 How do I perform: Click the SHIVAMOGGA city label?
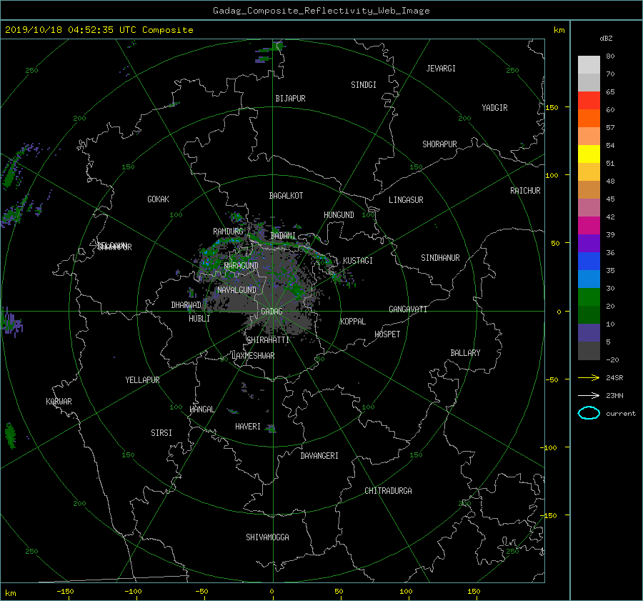pos(267,537)
